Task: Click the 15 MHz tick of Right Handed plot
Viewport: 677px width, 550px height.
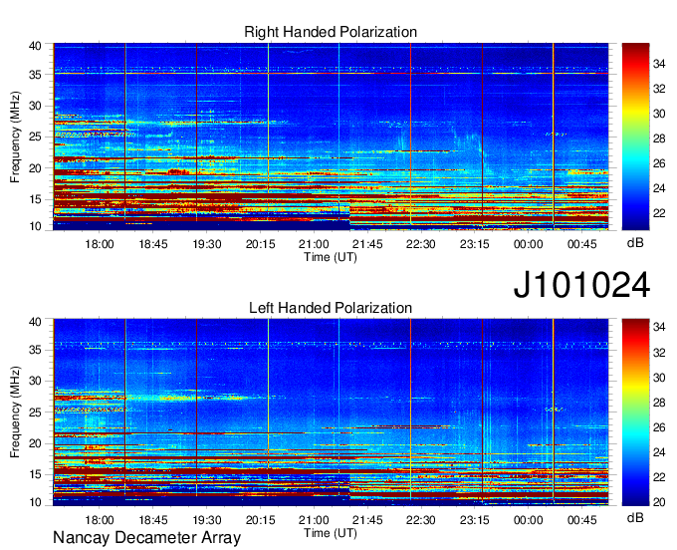Action: tap(35, 199)
